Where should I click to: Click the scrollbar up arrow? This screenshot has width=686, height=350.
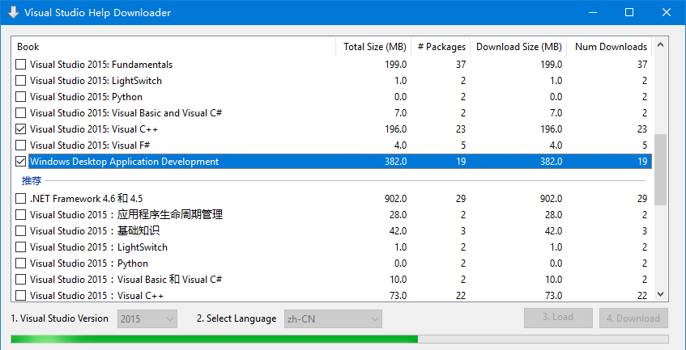(x=661, y=44)
